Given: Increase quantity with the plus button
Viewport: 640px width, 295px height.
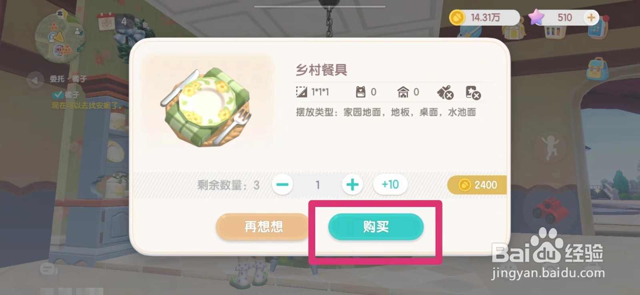Looking at the screenshot, I should pos(352,185).
